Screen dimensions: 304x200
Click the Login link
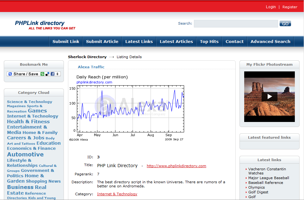[x=270, y=7]
